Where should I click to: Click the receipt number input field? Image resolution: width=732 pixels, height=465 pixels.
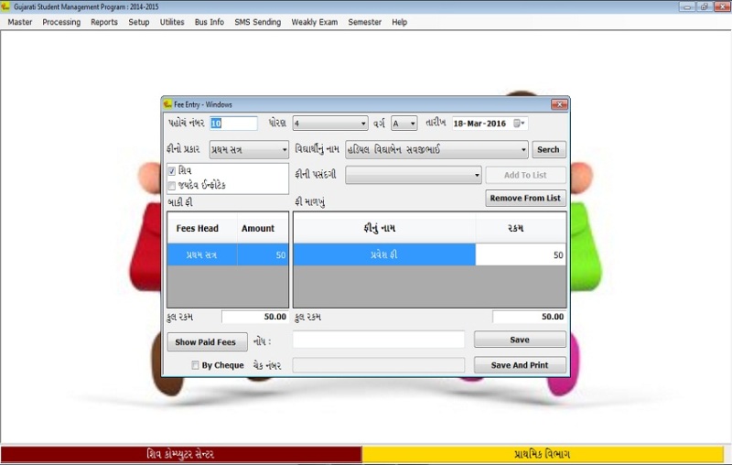coord(233,124)
